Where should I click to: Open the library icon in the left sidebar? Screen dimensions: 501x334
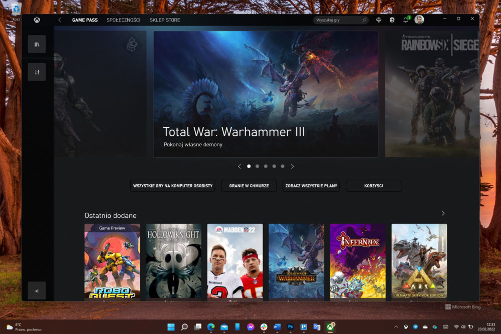click(37, 44)
